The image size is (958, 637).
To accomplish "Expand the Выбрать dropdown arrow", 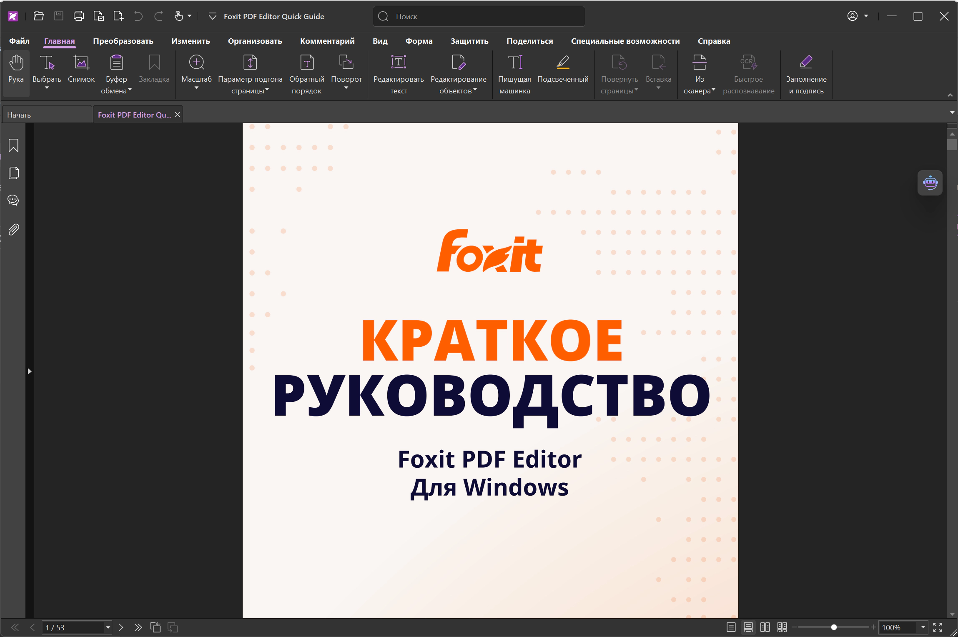I will coord(47,88).
